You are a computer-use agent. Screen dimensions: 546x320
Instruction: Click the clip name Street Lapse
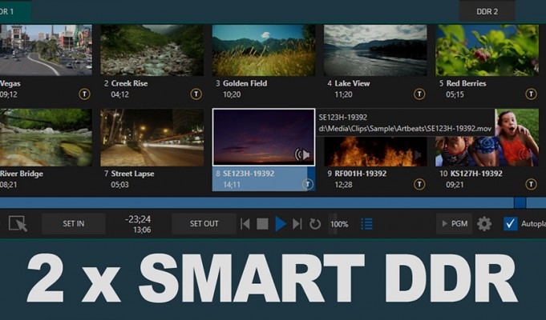pos(132,174)
